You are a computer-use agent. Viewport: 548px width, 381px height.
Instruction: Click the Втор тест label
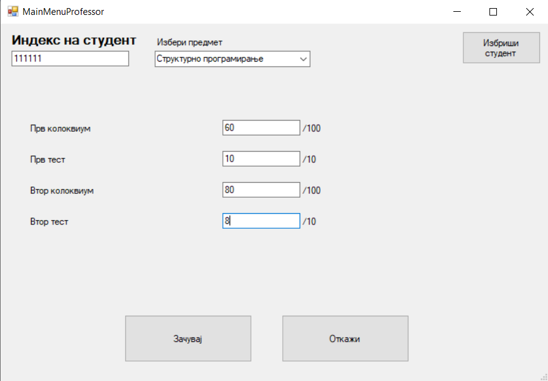click(x=49, y=221)
